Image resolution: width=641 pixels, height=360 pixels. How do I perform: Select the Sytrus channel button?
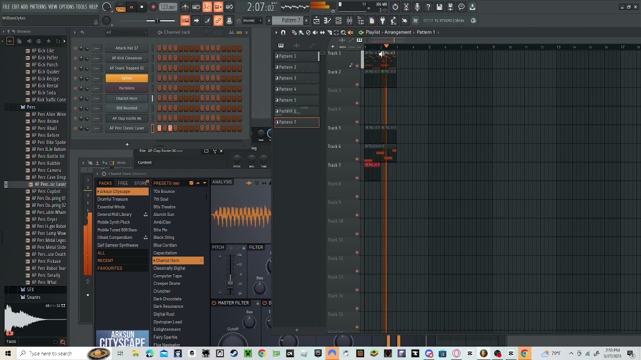click(127, 78)
